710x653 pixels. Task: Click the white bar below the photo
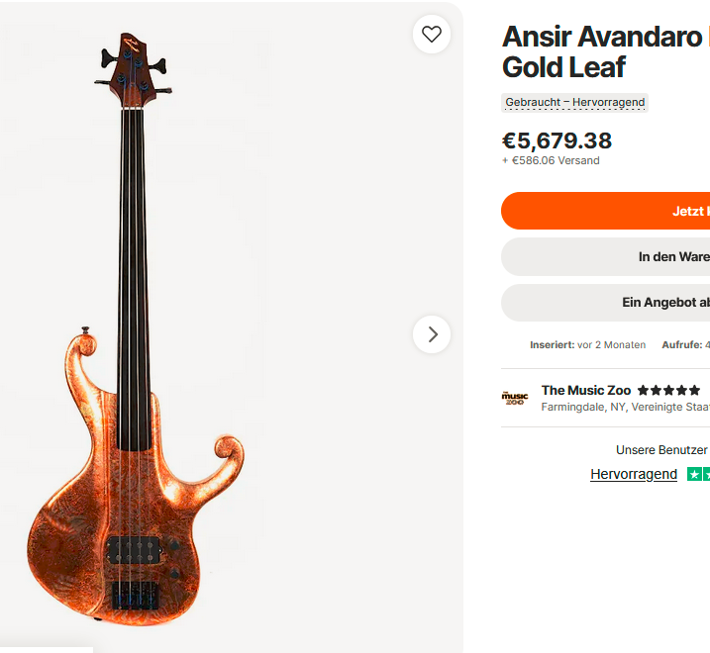coord(47,649)
